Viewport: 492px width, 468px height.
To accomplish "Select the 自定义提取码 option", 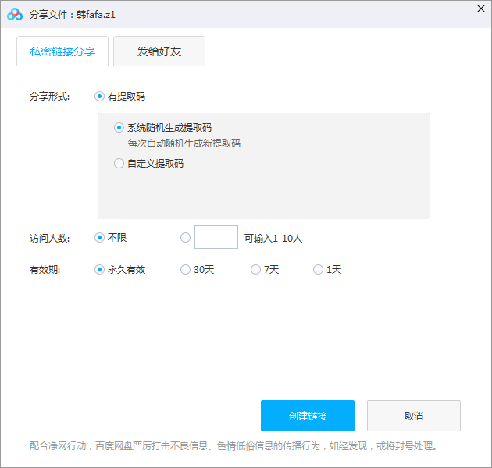I will coord(119,164).
